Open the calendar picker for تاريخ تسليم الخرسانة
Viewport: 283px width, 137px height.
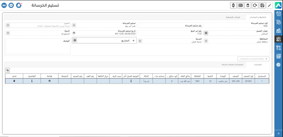[x=74, y=33]
